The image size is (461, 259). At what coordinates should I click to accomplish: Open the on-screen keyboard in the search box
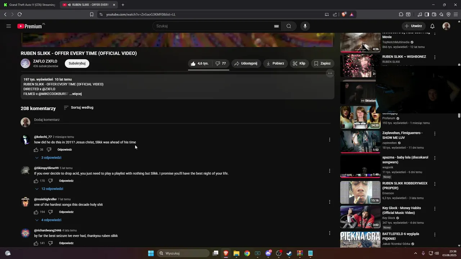click(x=276, y=26)
